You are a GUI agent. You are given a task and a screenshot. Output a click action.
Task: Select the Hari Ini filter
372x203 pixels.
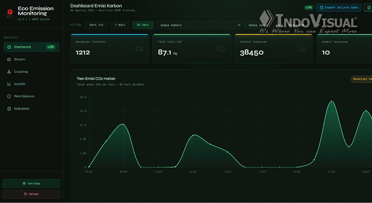[x=96, y=25]
